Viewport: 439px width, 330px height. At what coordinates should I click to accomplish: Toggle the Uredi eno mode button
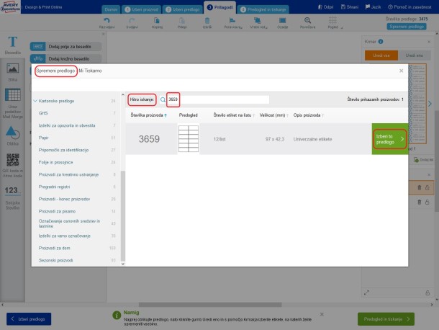415,55
